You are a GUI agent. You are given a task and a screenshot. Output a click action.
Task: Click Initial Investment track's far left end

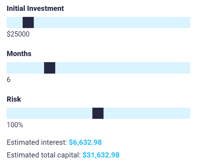[8, 23]
